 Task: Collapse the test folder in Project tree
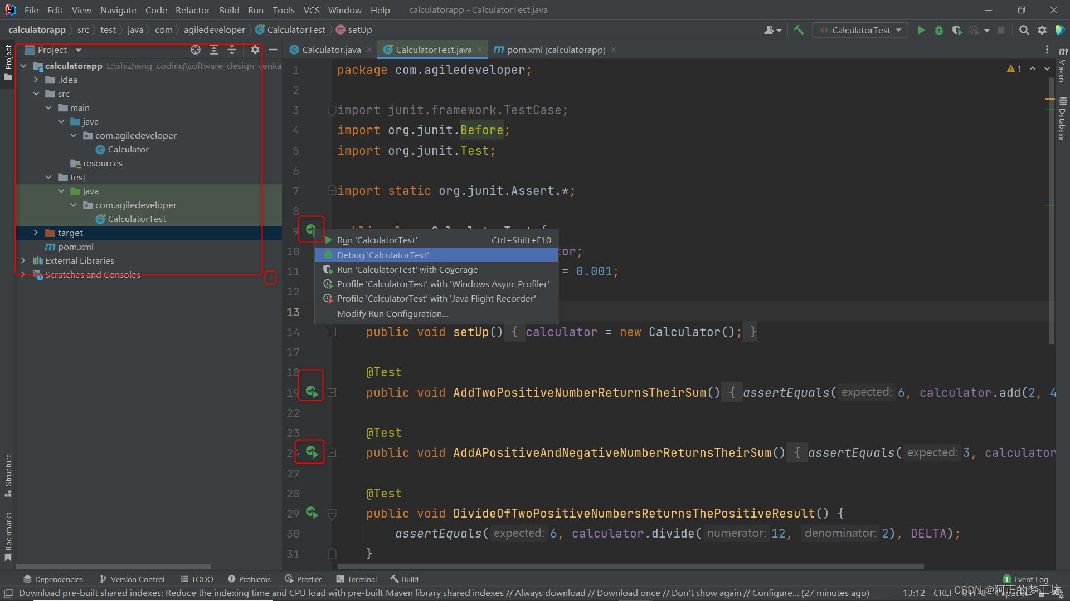pyautogui.click(x=49, y=177)
